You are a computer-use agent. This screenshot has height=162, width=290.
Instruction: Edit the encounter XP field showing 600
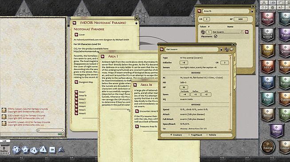click(x=240, y=19)
